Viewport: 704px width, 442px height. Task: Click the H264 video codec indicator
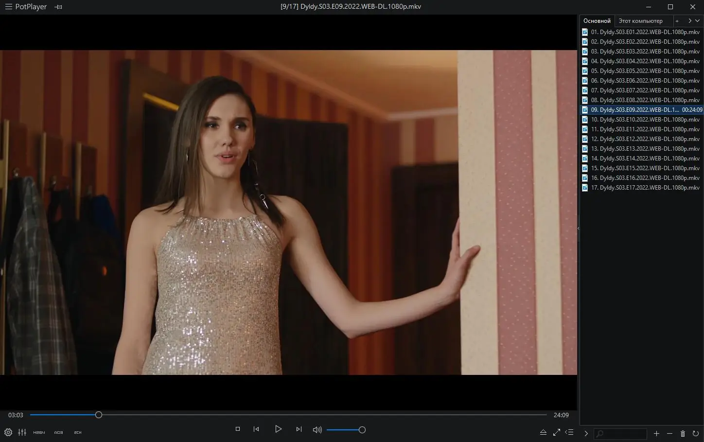click(39, 432)
